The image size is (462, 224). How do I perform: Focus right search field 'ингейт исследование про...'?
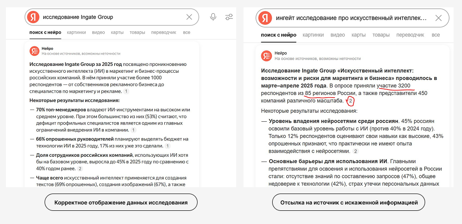tap(352, 18)
